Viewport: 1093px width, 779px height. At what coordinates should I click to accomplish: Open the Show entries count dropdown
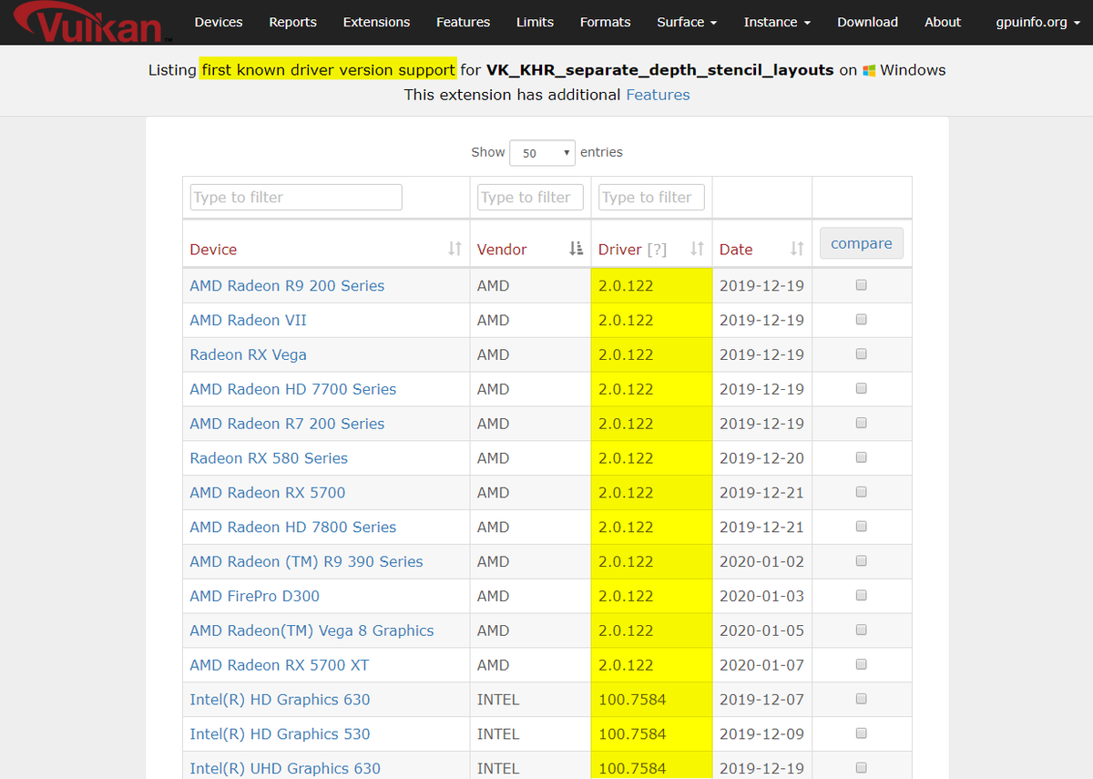[543, 153]
